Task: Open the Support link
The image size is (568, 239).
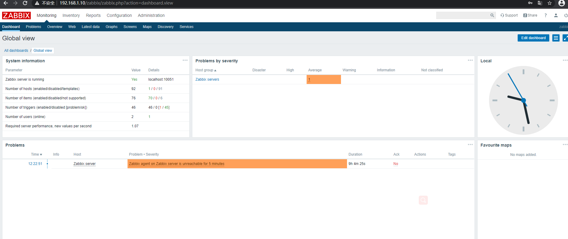Action: pos(509,15)
